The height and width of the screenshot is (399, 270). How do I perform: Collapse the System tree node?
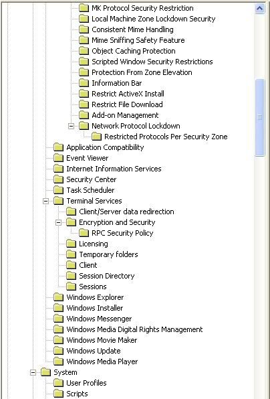tap(33, 372)
